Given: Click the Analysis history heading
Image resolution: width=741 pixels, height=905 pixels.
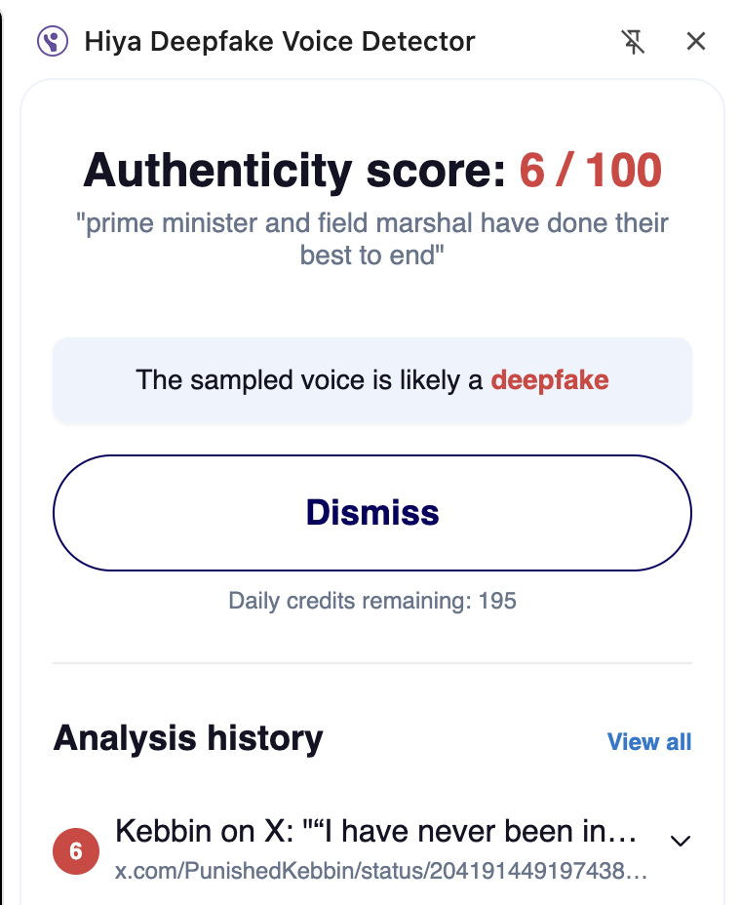Looking at the screenshot, I should [x=188, y=739].
